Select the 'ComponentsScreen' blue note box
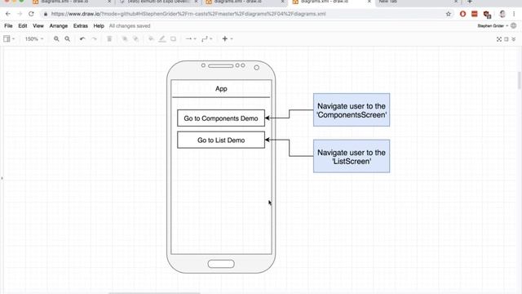The height and width of the screenshot is (294, 522). coord(352,110)
